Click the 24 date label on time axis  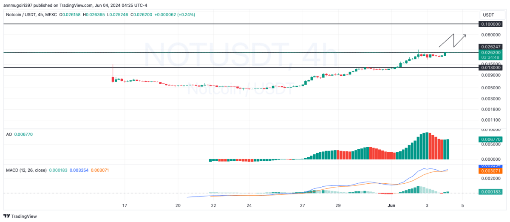point(249,205)
